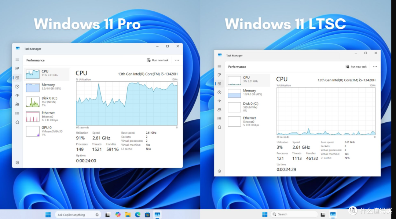Click Performance heading in LTSC Task Manager

click(237, 67)
